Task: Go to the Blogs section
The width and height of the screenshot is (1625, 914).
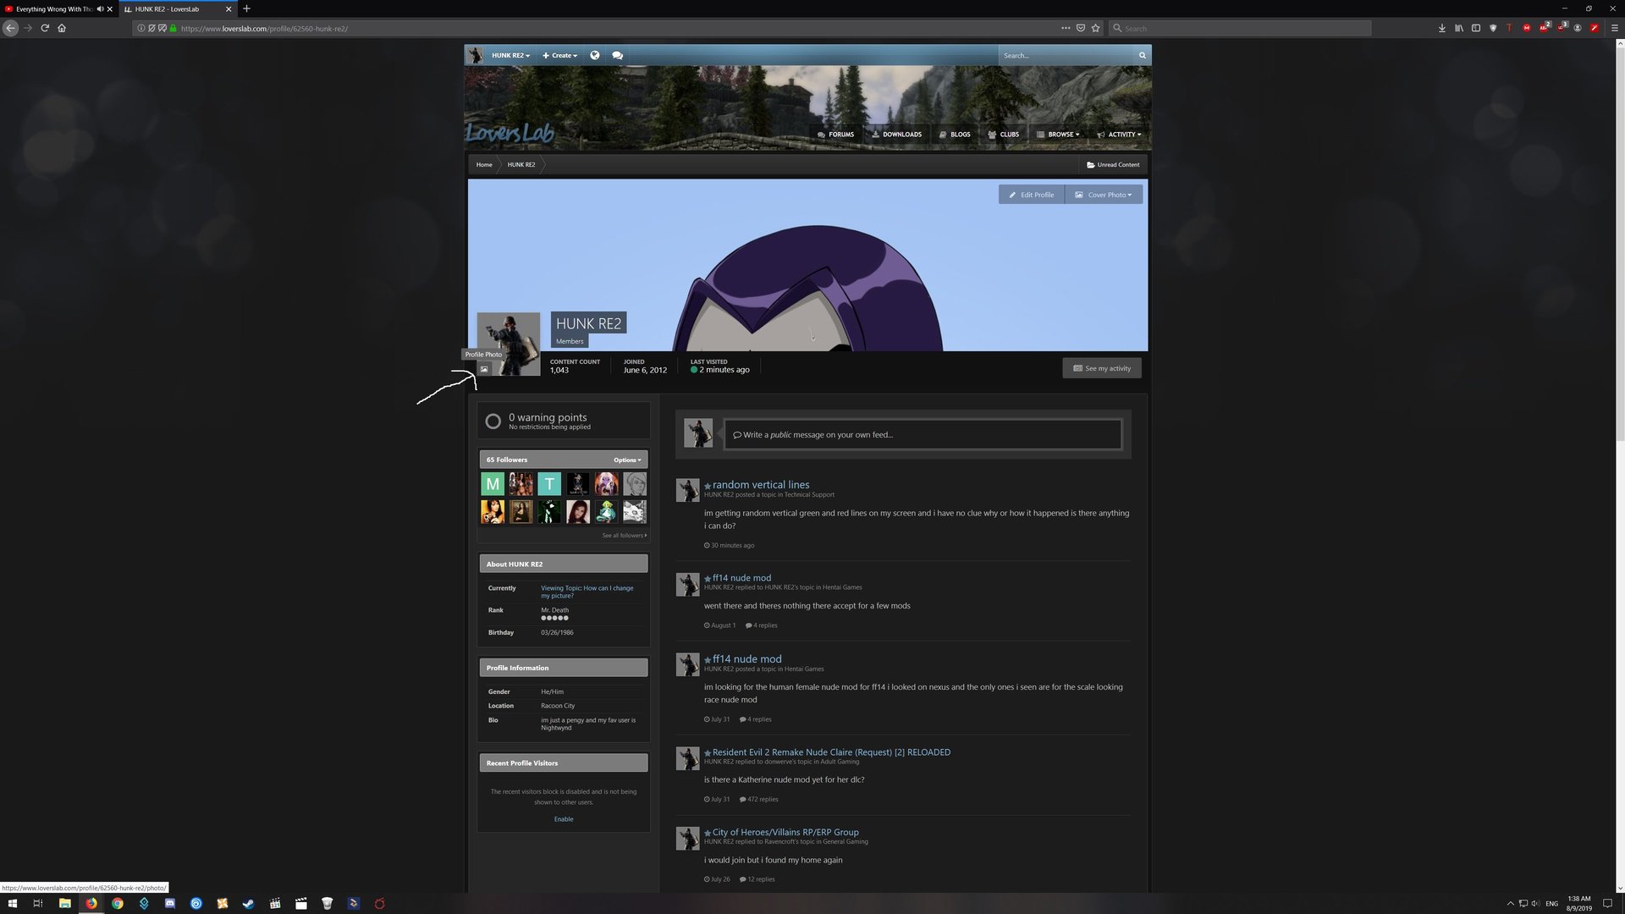Action: pyautogui.click(x=955, y=135)
